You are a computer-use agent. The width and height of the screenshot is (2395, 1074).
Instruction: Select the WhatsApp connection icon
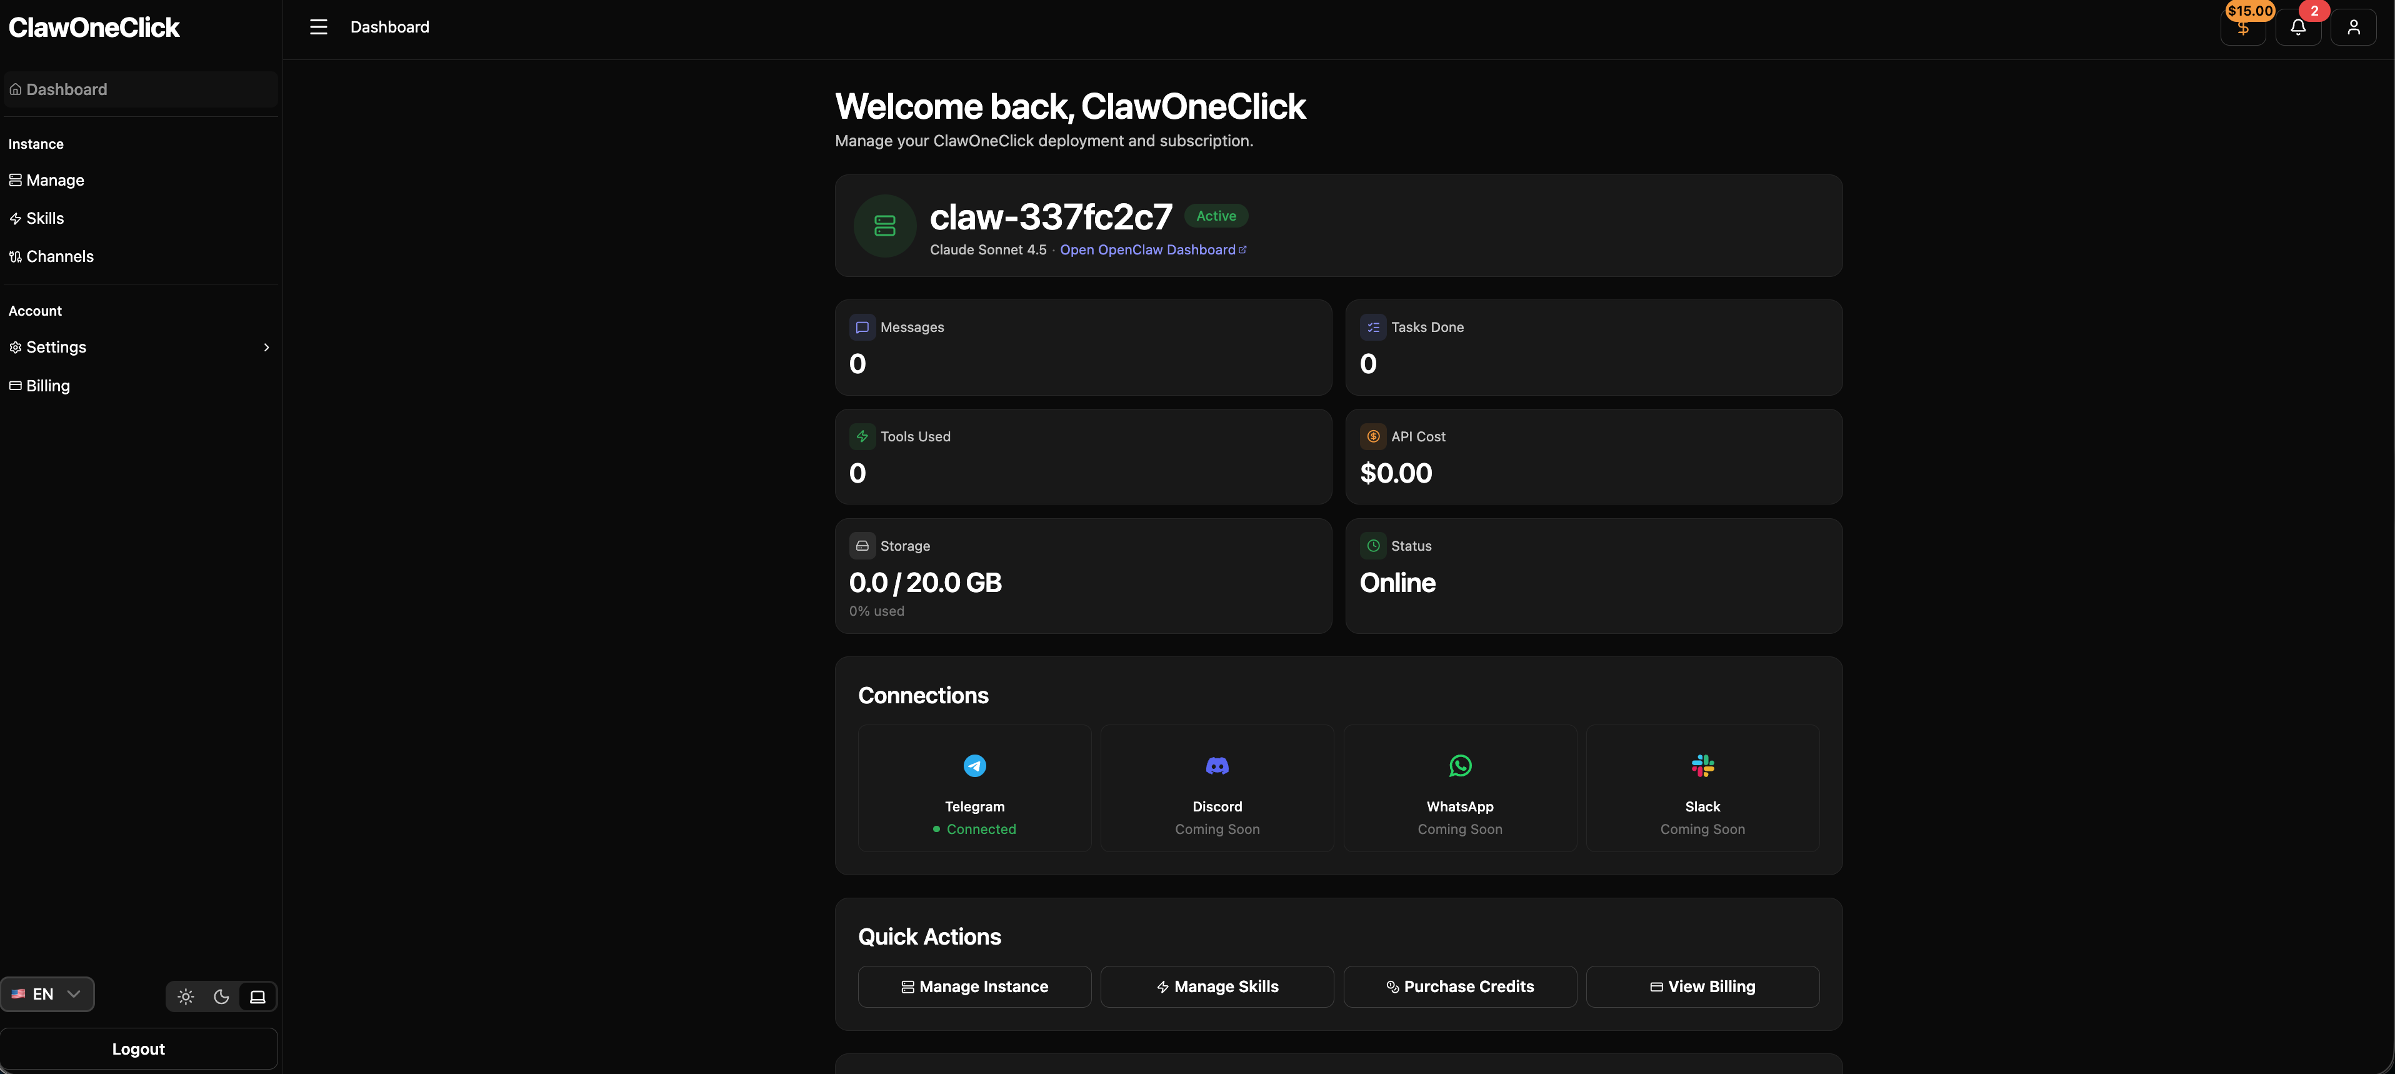[x=1459, y=765]
